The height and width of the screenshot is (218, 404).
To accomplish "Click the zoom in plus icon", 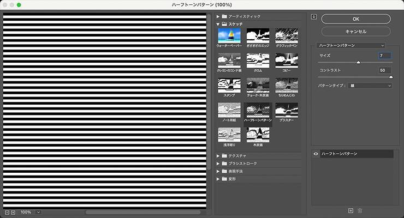I will coord(13,212).
